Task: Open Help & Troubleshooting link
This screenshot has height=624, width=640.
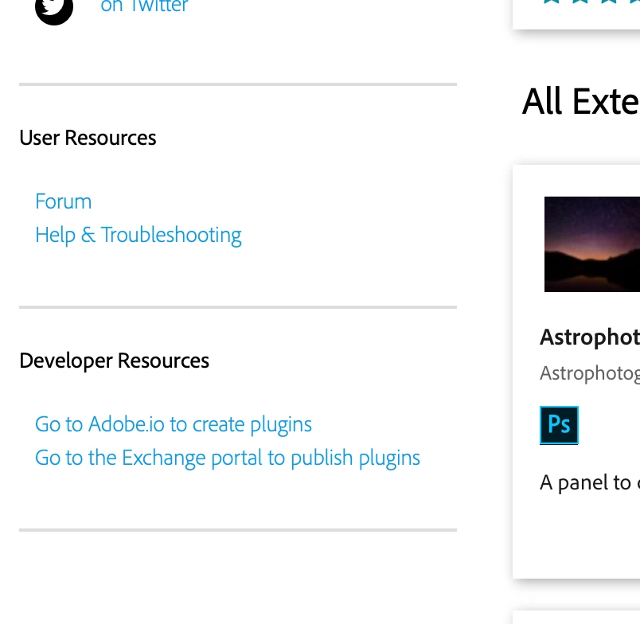Action: (139, 236)
